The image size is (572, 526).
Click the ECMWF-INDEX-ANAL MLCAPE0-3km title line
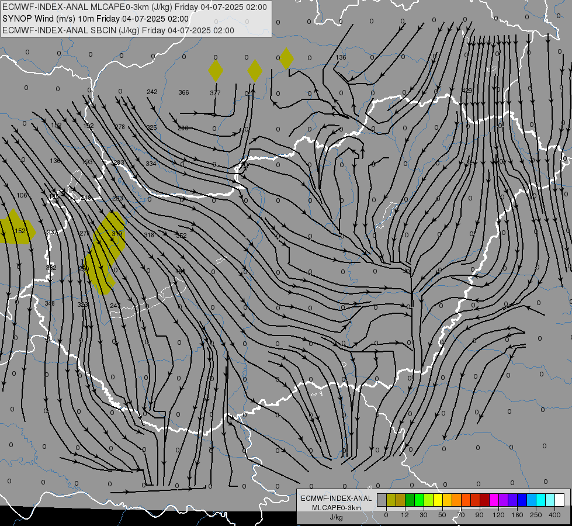134,7
